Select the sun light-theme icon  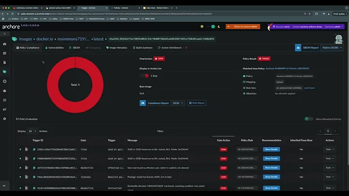pos(202,27)
